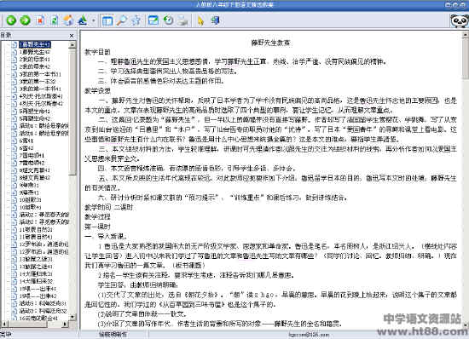Click the 藤野先生教案 document heading

point(270,43)
